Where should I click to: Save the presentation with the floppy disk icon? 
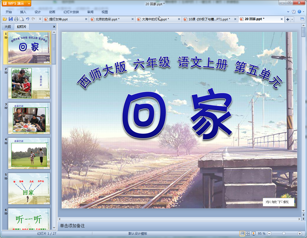coord(11,19)
